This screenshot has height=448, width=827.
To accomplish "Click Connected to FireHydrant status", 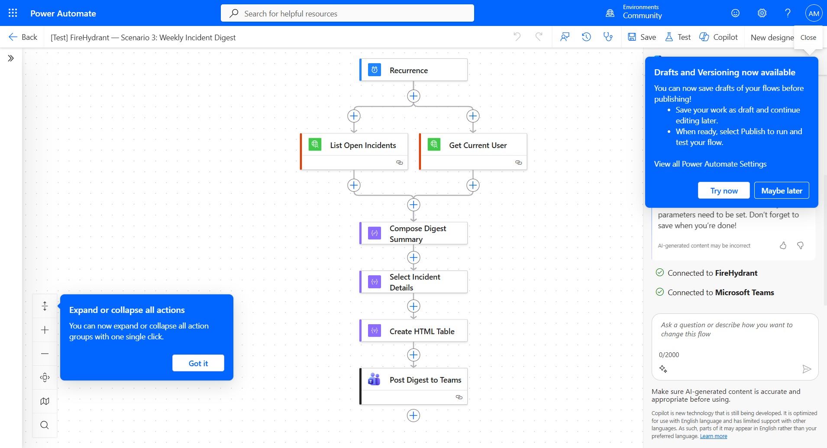I will [707, 273].
